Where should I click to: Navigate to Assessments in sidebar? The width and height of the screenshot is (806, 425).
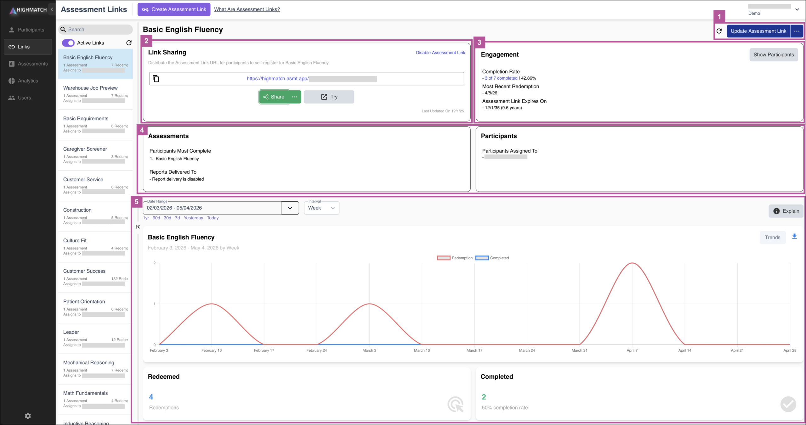pos(28,64)
